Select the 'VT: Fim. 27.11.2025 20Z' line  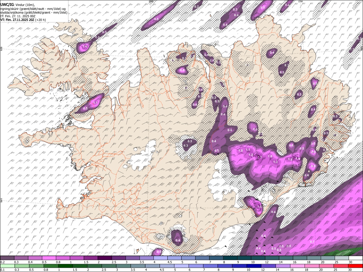[17, 20]
